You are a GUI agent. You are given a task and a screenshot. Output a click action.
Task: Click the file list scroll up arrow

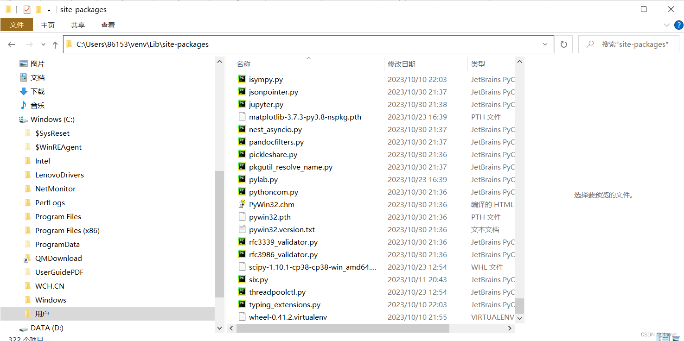520,61
